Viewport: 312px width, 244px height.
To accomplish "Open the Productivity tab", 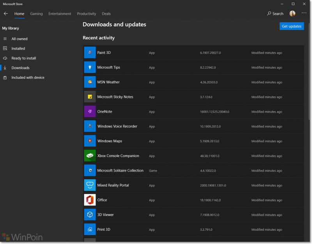I will [86, 14].
